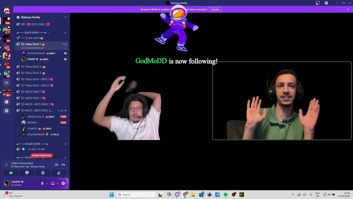Dismiss the Streamer Mode banner

pos(348,9)
